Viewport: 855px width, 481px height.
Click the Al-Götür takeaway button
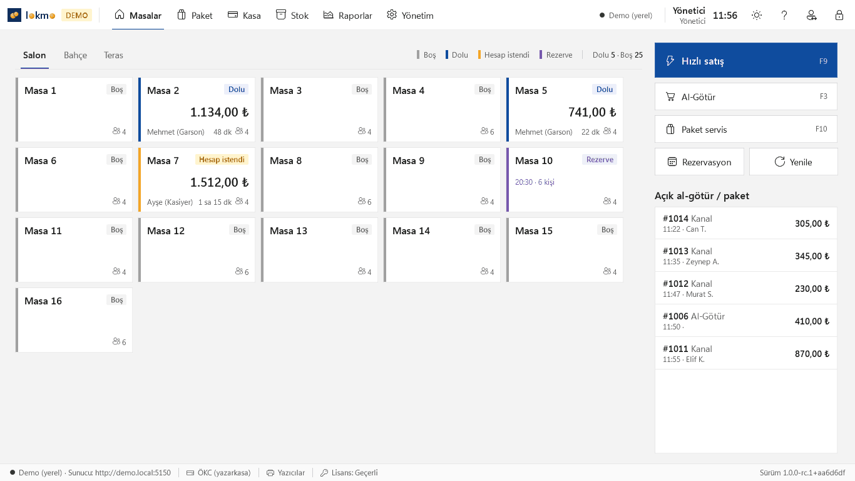[746, 96]
